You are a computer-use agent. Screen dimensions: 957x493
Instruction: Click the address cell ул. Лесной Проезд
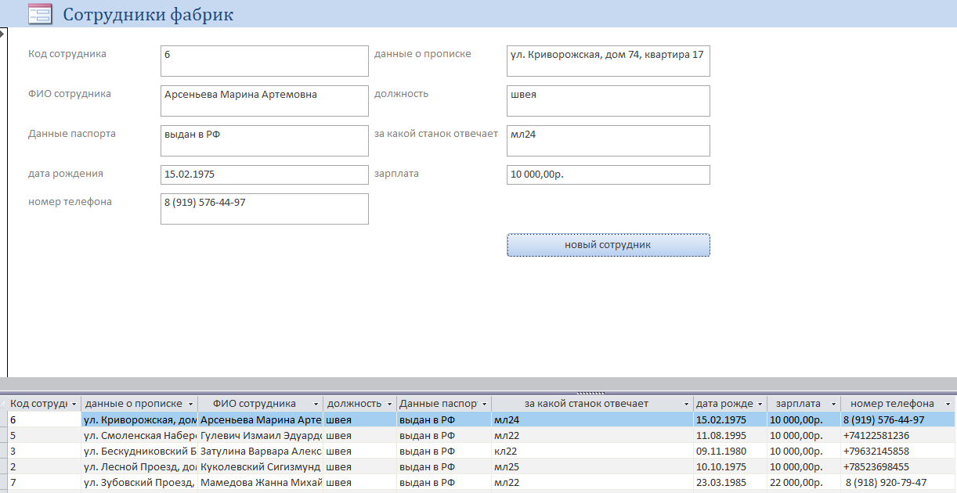139,466
